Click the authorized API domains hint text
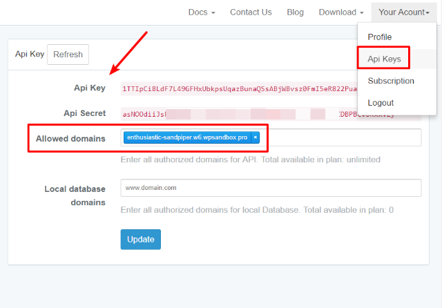Viewport: 442px width, 308px height. tap(250, 160)
